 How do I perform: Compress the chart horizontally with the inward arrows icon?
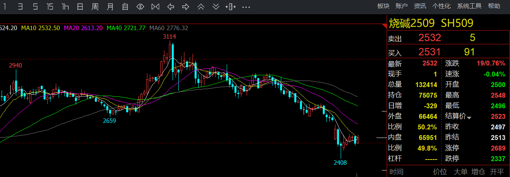140,7
